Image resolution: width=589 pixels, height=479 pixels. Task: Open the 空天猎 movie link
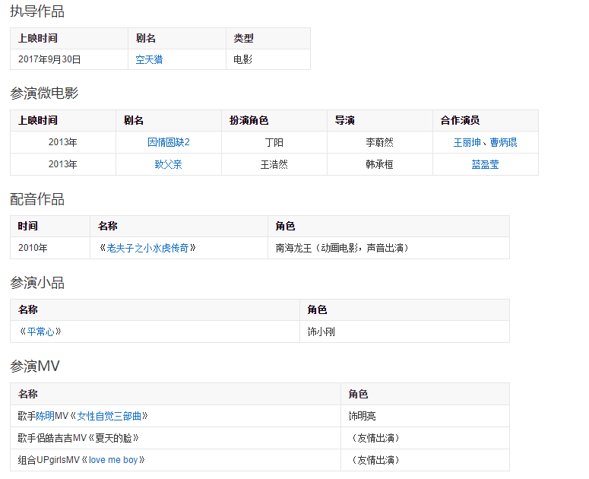(149, 59)
